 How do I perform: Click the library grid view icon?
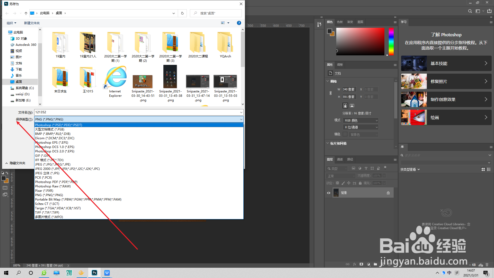click(483, 169)
